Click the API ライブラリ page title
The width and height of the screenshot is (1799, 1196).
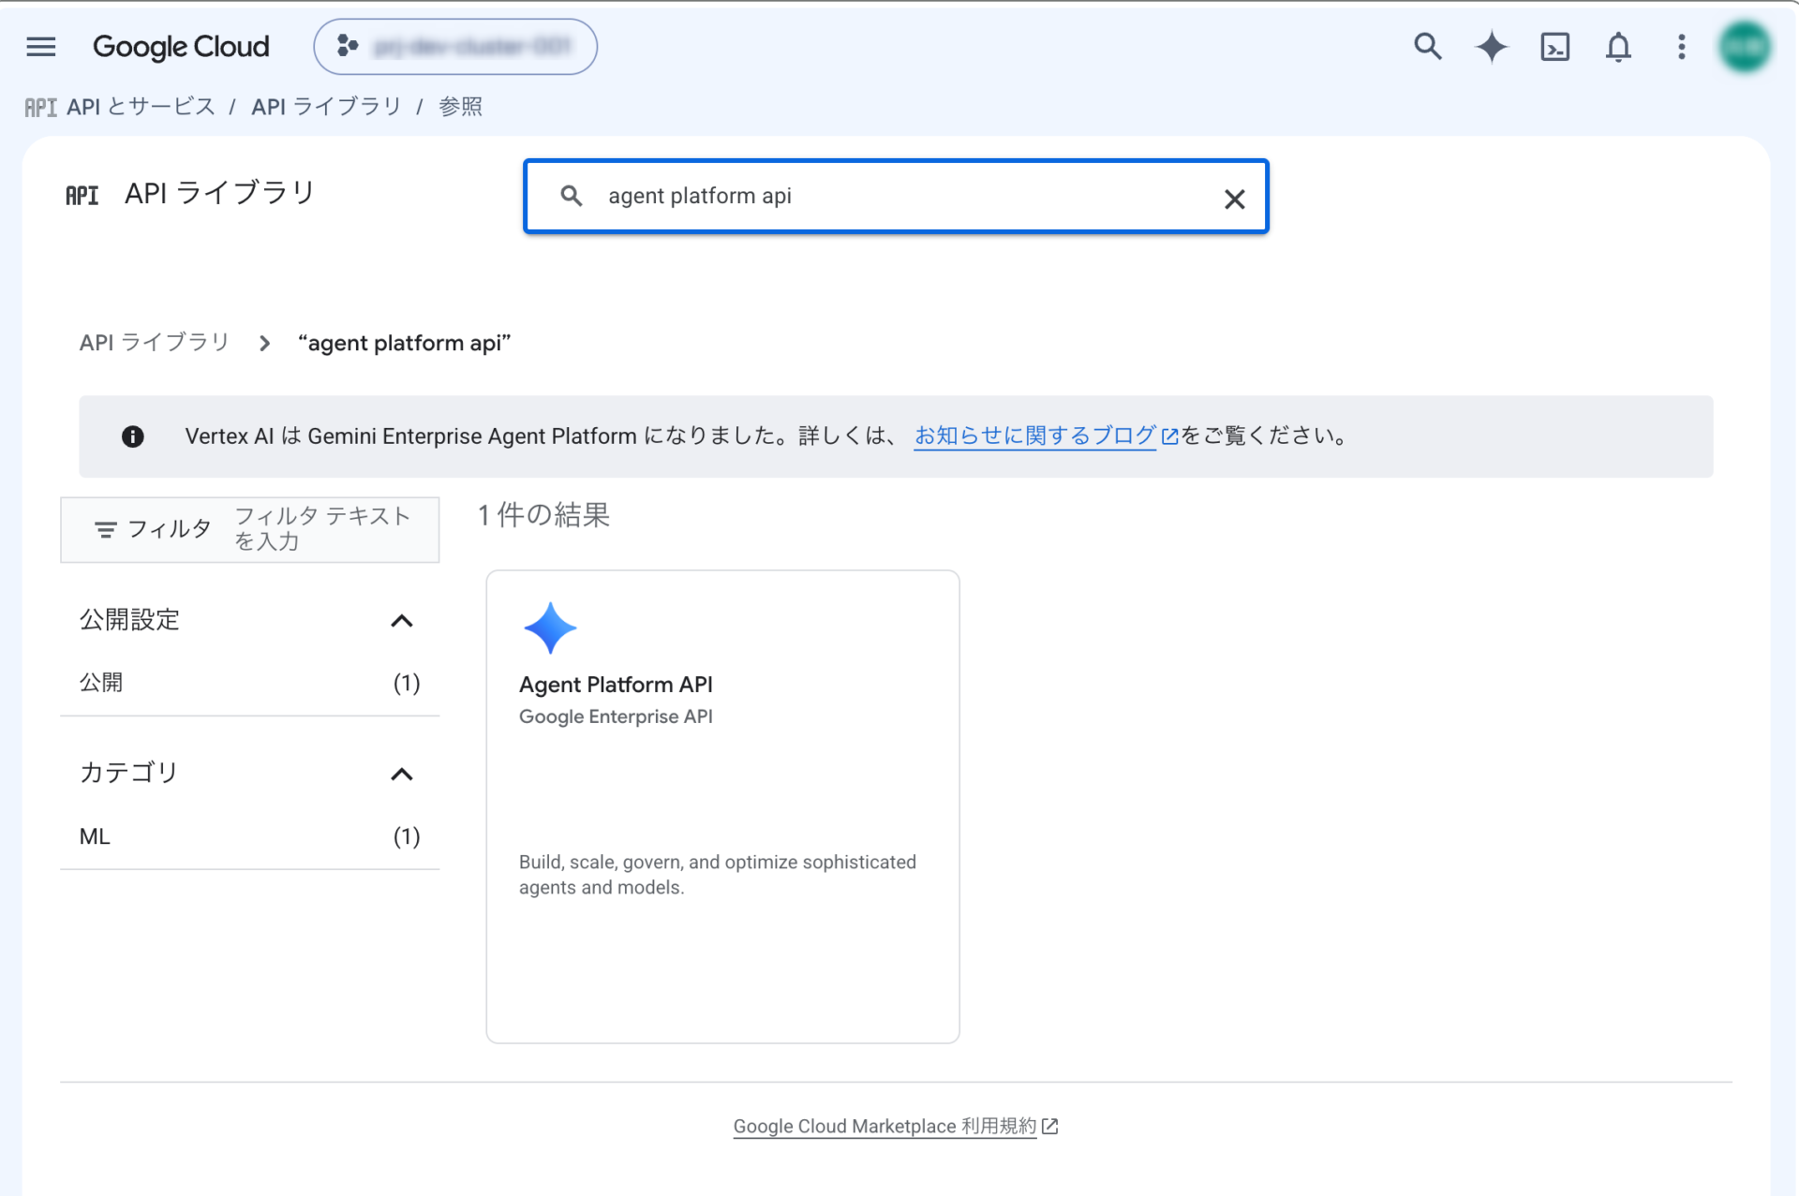coord(220,193)
